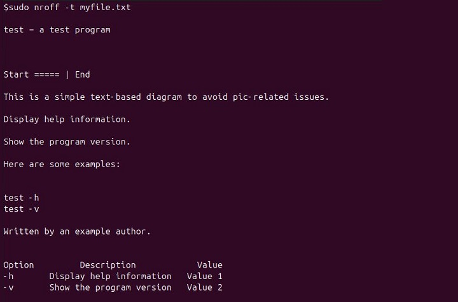
Task: Click the "Option" table column header
Action: pos(18,265)
